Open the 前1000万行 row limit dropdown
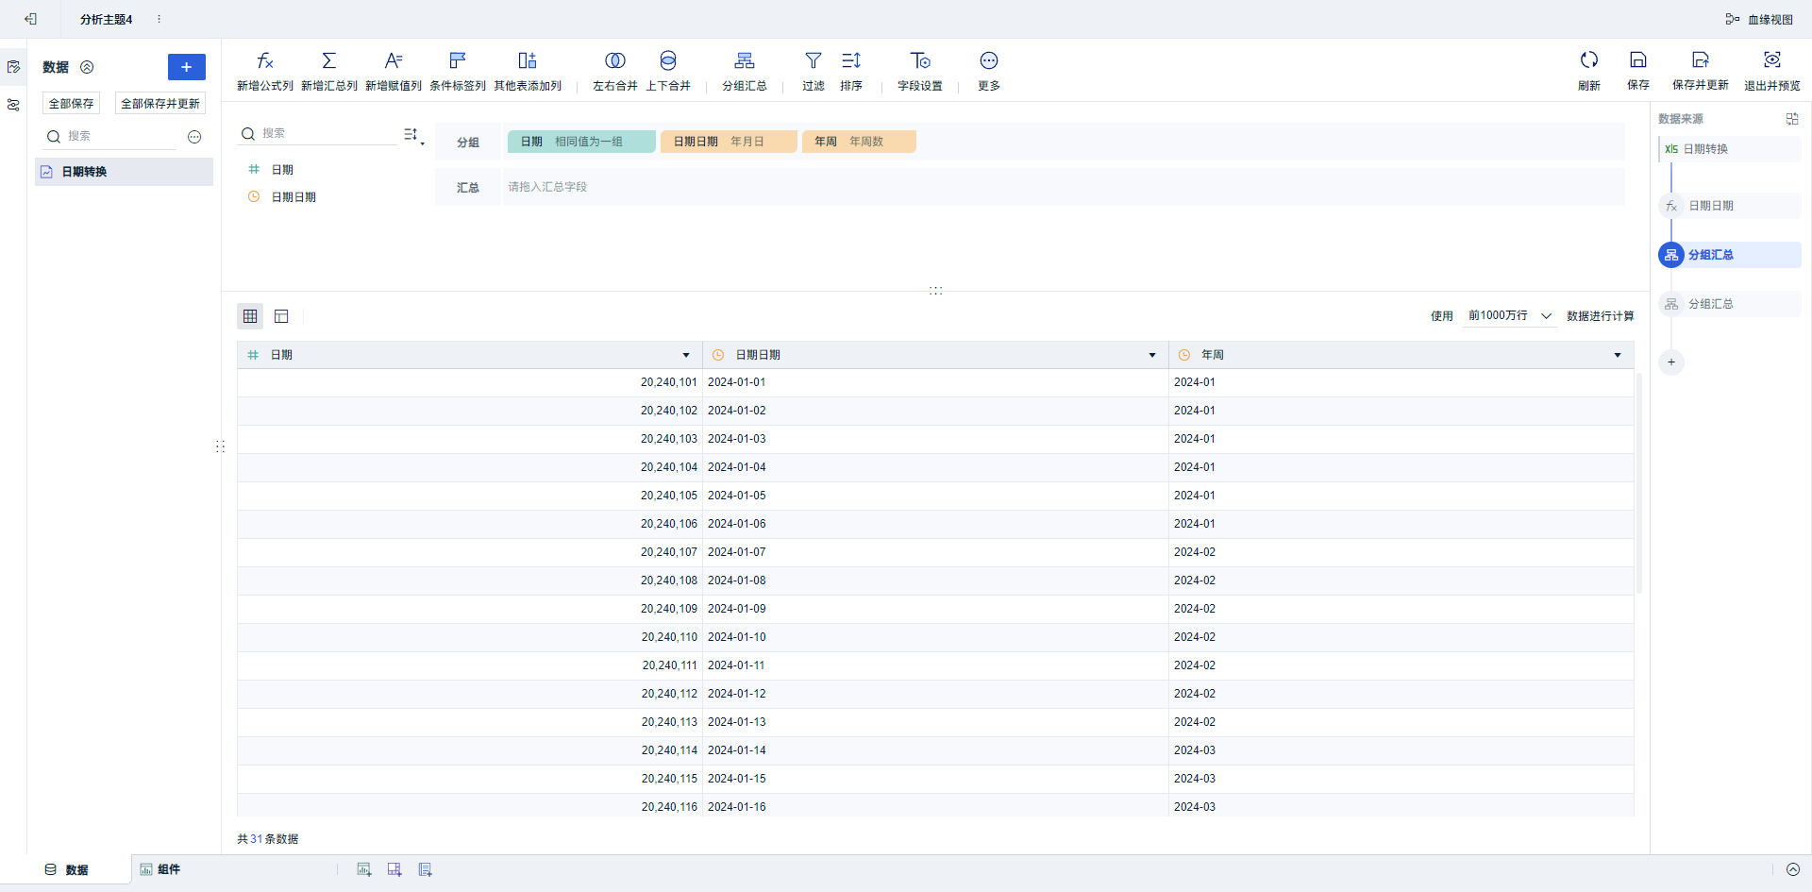 (1509, 315)
